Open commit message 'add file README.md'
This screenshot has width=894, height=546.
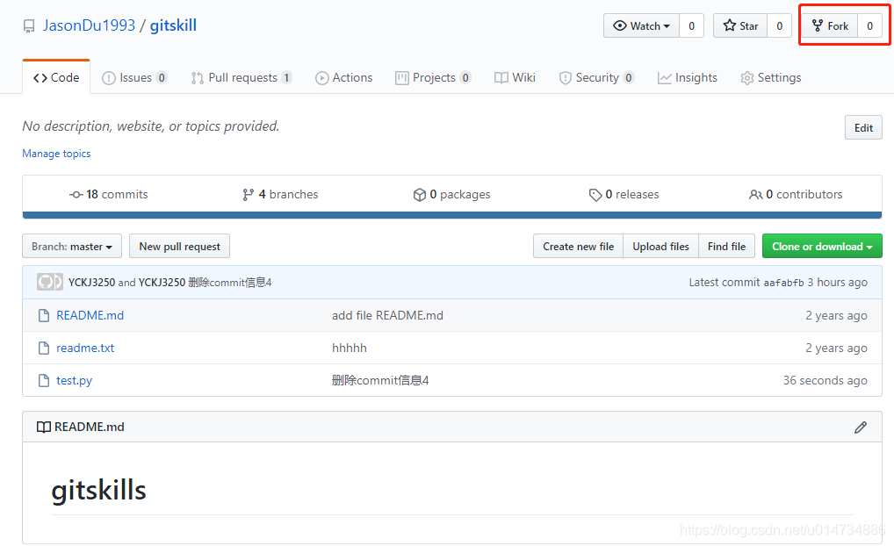tap(387, 315)
